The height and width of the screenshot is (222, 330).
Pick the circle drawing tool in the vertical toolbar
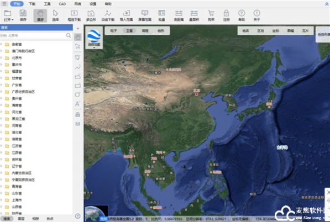[77, 94]
